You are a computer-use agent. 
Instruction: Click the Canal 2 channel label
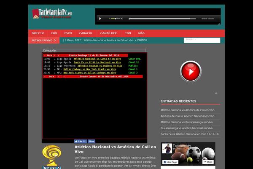click(x=133, y=73)
